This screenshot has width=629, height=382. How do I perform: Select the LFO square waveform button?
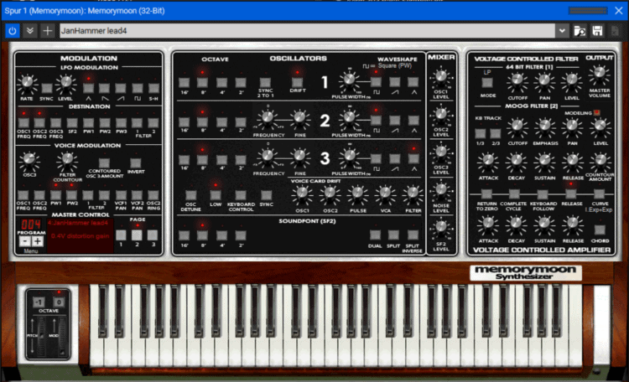138,88
